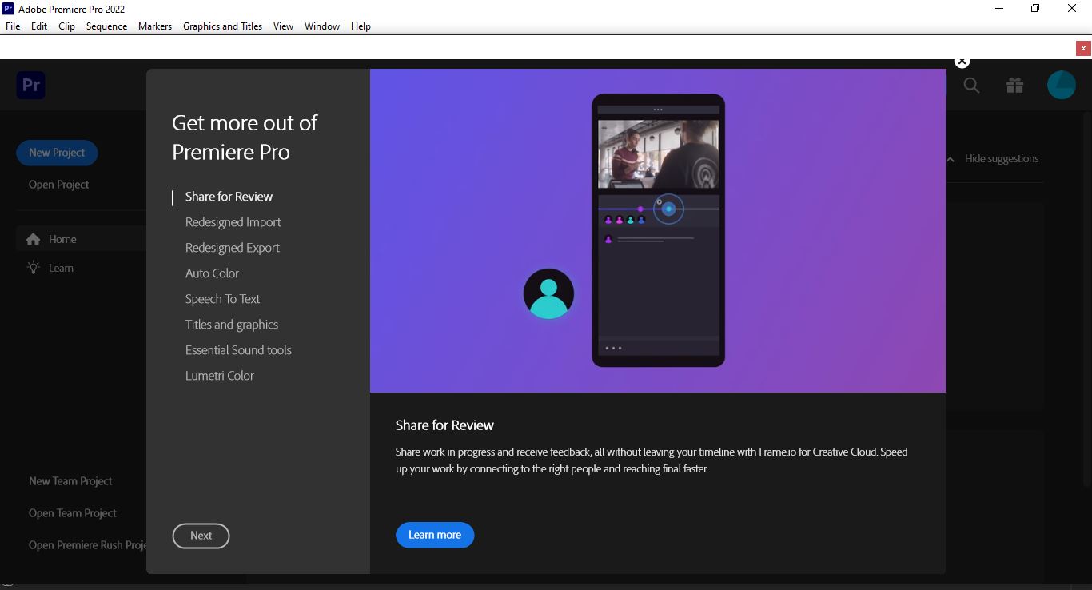Collapse suggestions with the Hide suggestions chevron

coord(951,159)
